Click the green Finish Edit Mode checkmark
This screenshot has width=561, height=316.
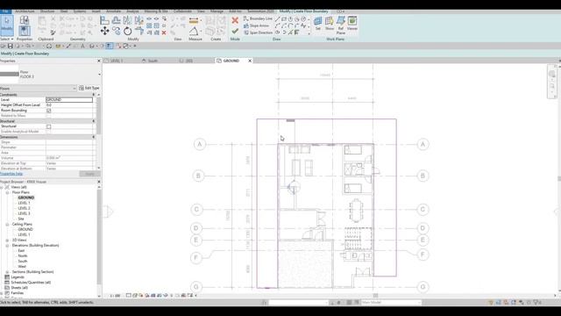point(235,32)
